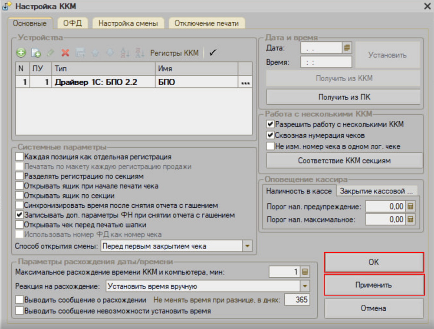
Task: Open the calendar picker beside Дата field
Action: 347,48
